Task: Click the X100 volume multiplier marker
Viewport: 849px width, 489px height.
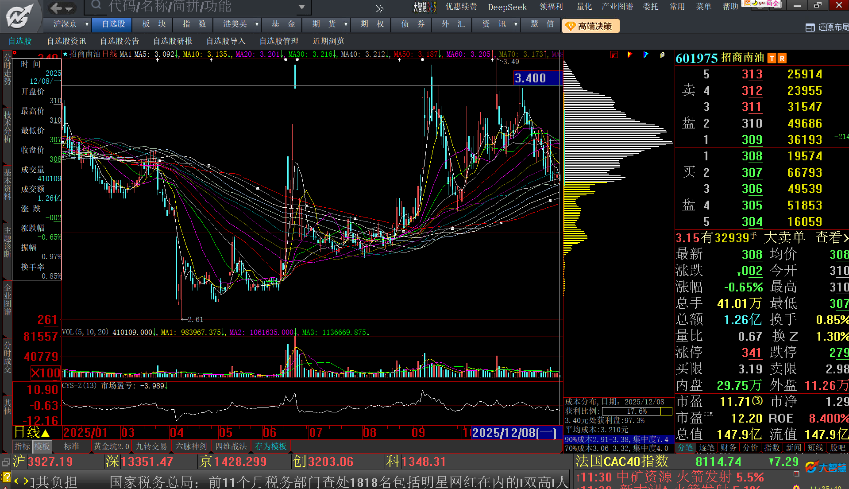Action: pos(46,373)
